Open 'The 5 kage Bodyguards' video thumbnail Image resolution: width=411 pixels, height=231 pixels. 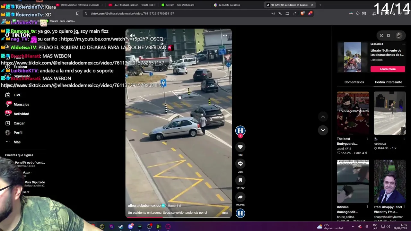tap(353, 113)
